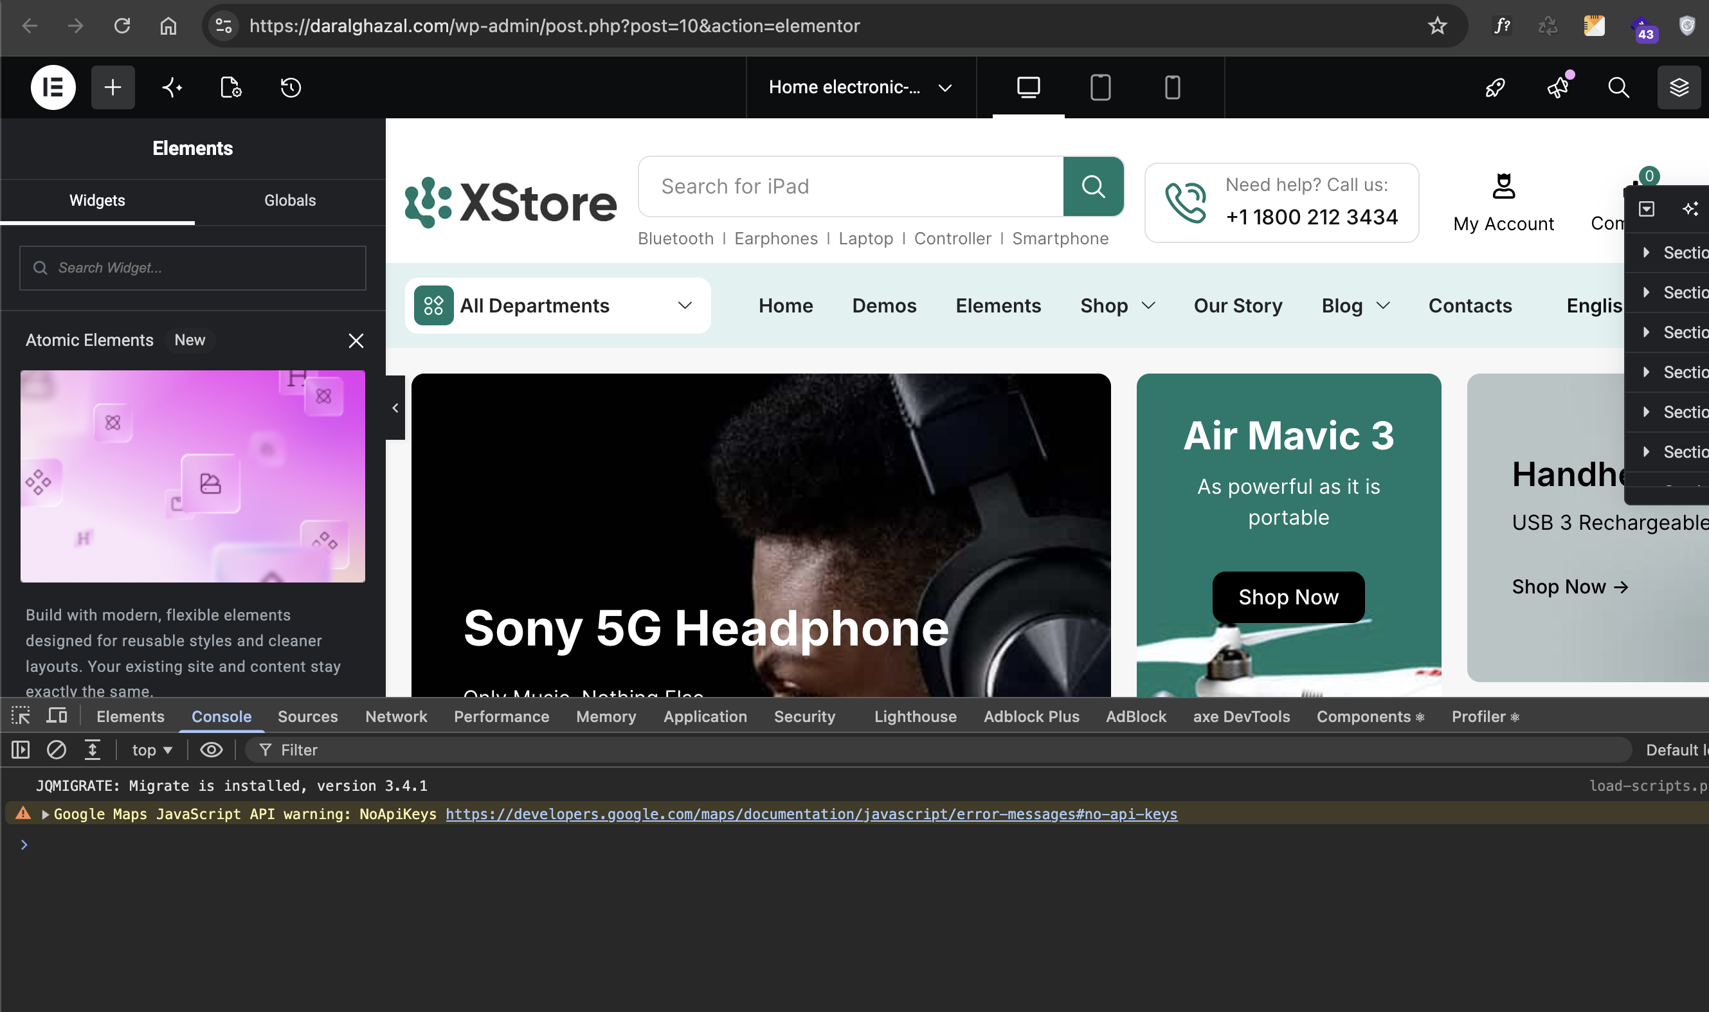
Task: Switch to the Globals tab
Action: coord(290,201)
